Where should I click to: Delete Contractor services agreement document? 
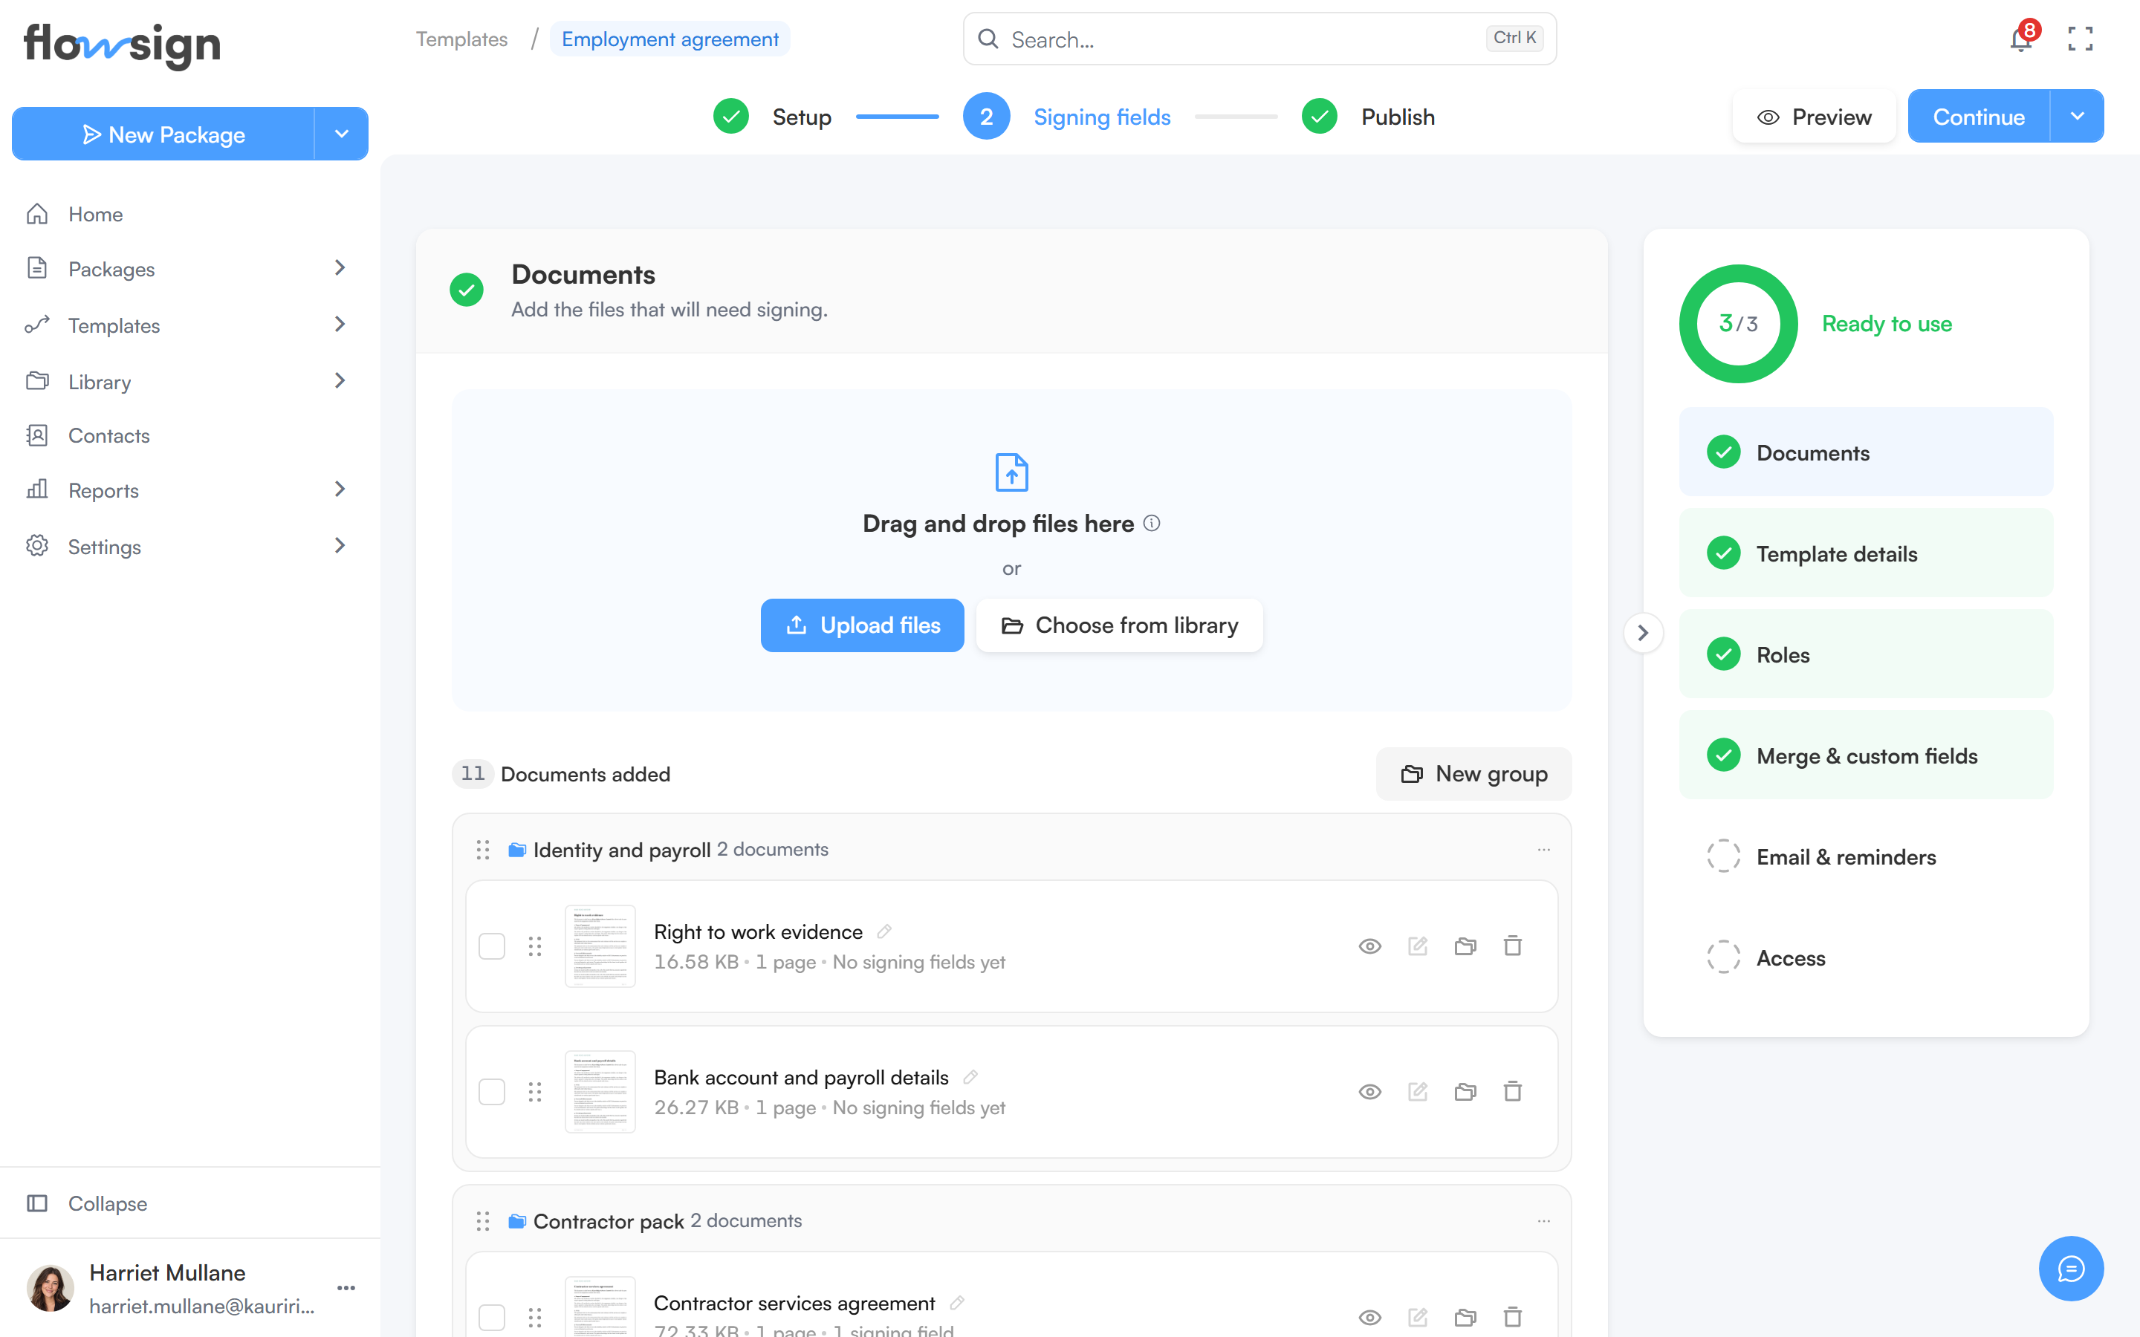coord(1513,1318)
